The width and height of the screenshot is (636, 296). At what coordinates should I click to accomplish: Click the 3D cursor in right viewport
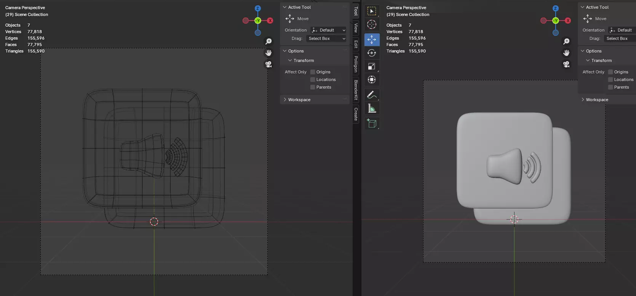click(x=514, y=219)
